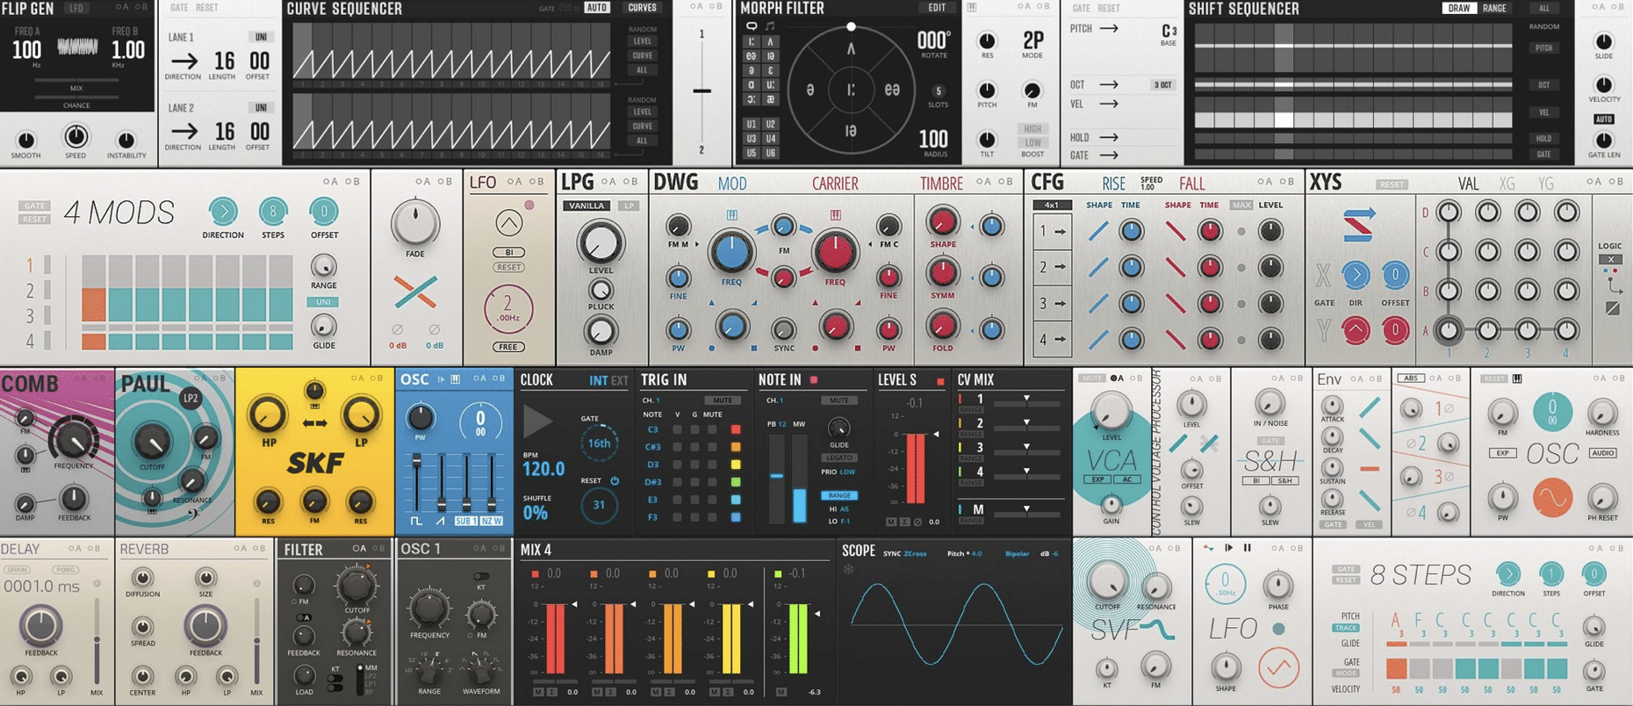Adjust the MW slider in Note In
This screenshot has height=706, width=1633.
(799, 479)
